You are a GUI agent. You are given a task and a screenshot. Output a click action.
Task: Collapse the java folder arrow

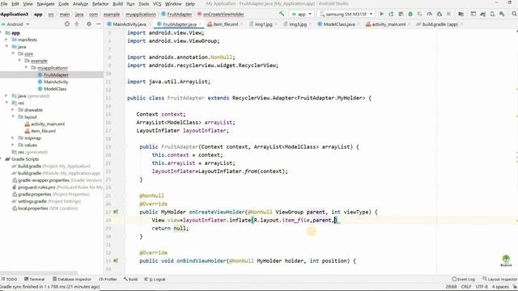(6, 47)
